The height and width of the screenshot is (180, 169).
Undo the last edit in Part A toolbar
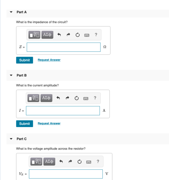[59, 35]
